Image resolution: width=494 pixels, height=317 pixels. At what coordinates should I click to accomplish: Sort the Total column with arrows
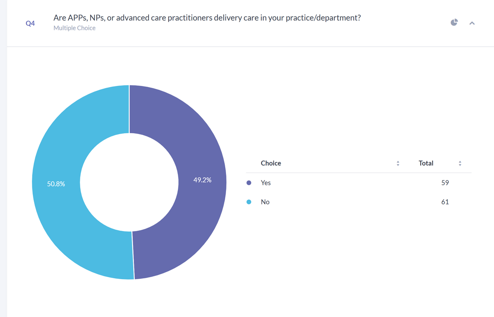(x=460, y=163)
